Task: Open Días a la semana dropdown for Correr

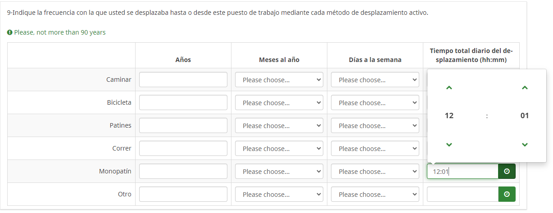Action: tap(375, 149)
